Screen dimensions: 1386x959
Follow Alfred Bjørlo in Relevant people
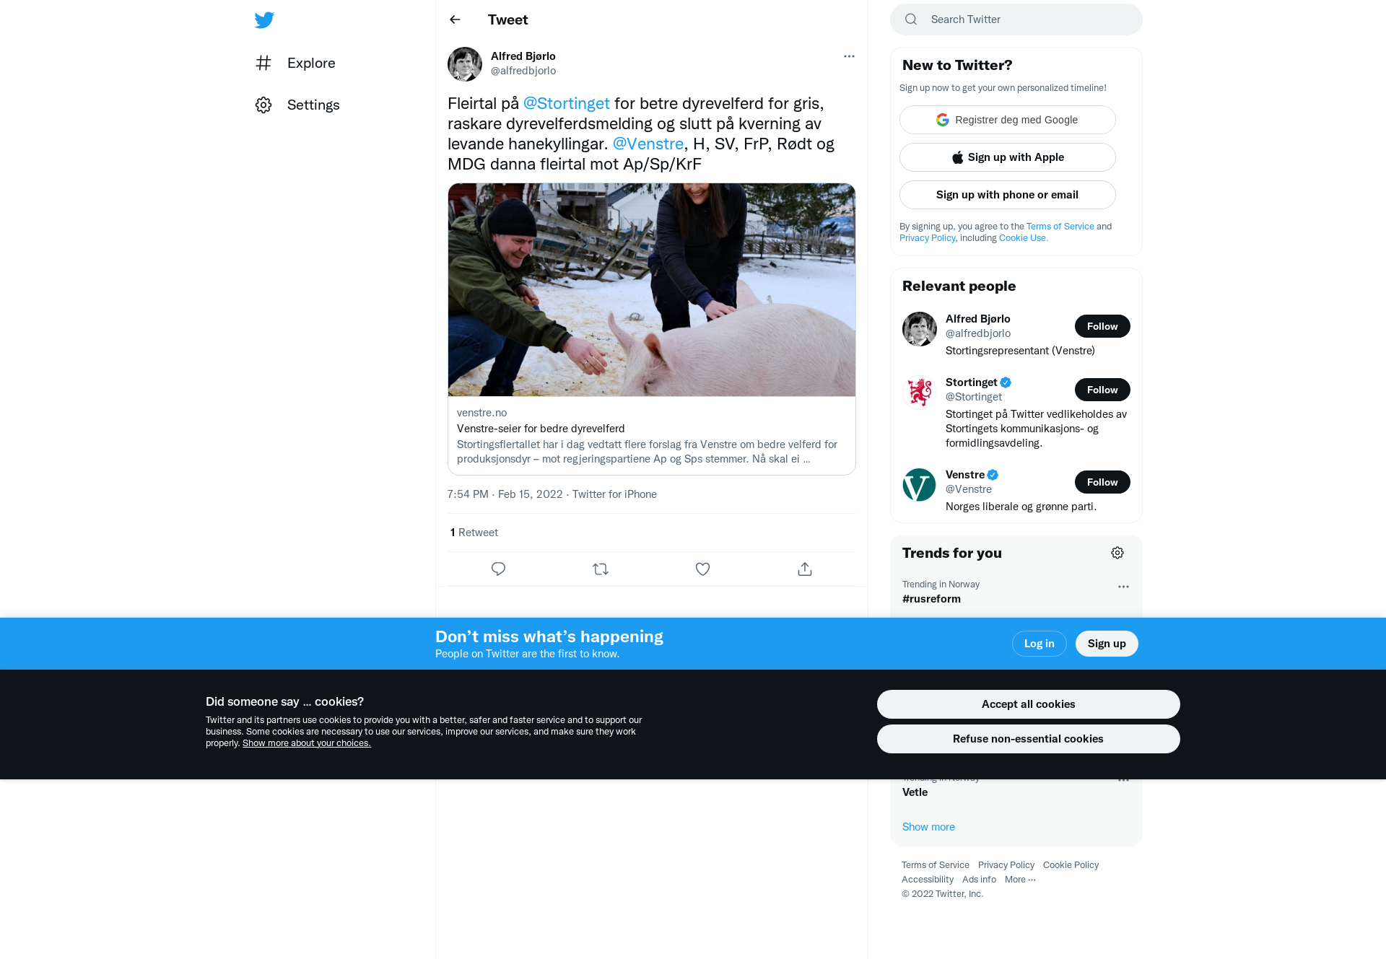[1102, 326]
